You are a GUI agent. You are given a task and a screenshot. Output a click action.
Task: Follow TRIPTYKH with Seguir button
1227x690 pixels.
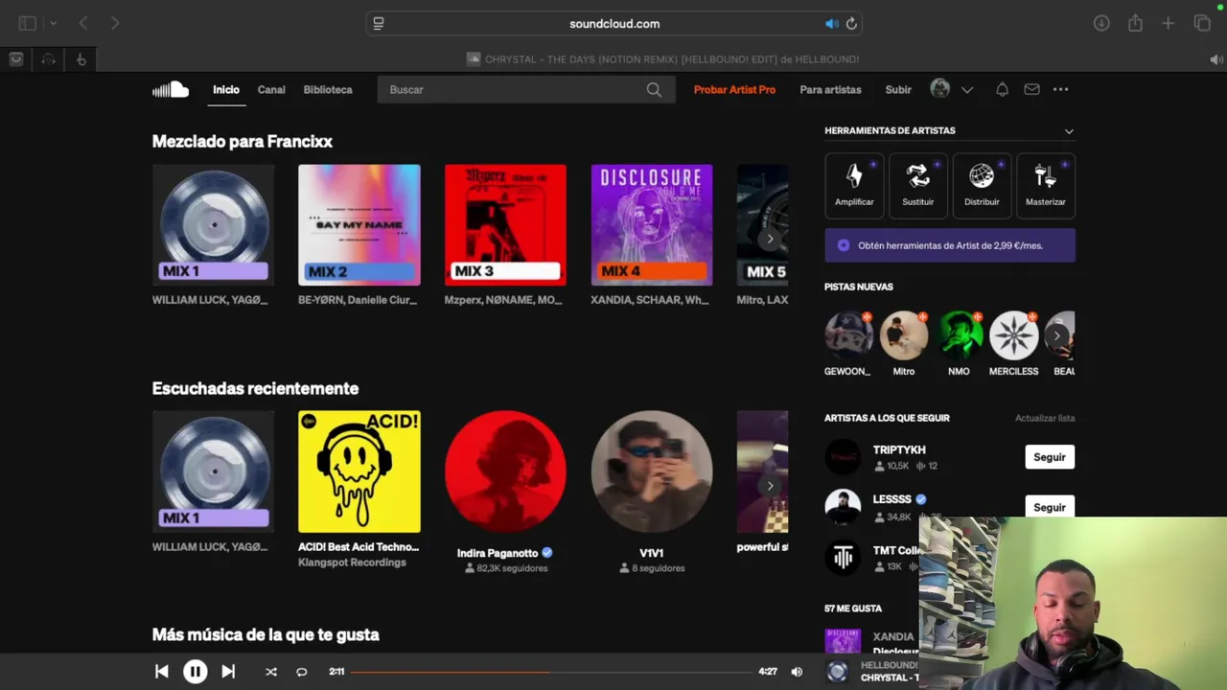point(1050,457)
